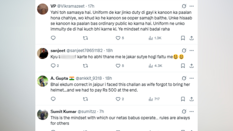Open VP's profile picture

(x=42, y=9)
